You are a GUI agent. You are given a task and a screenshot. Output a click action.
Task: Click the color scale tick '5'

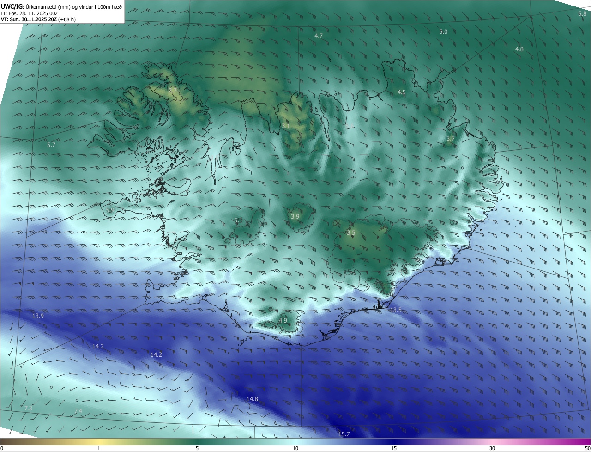(x=197, y=448)
